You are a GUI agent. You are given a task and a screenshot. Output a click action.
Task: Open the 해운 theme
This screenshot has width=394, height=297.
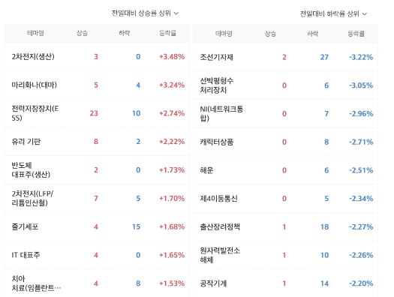tap(206, 170)
